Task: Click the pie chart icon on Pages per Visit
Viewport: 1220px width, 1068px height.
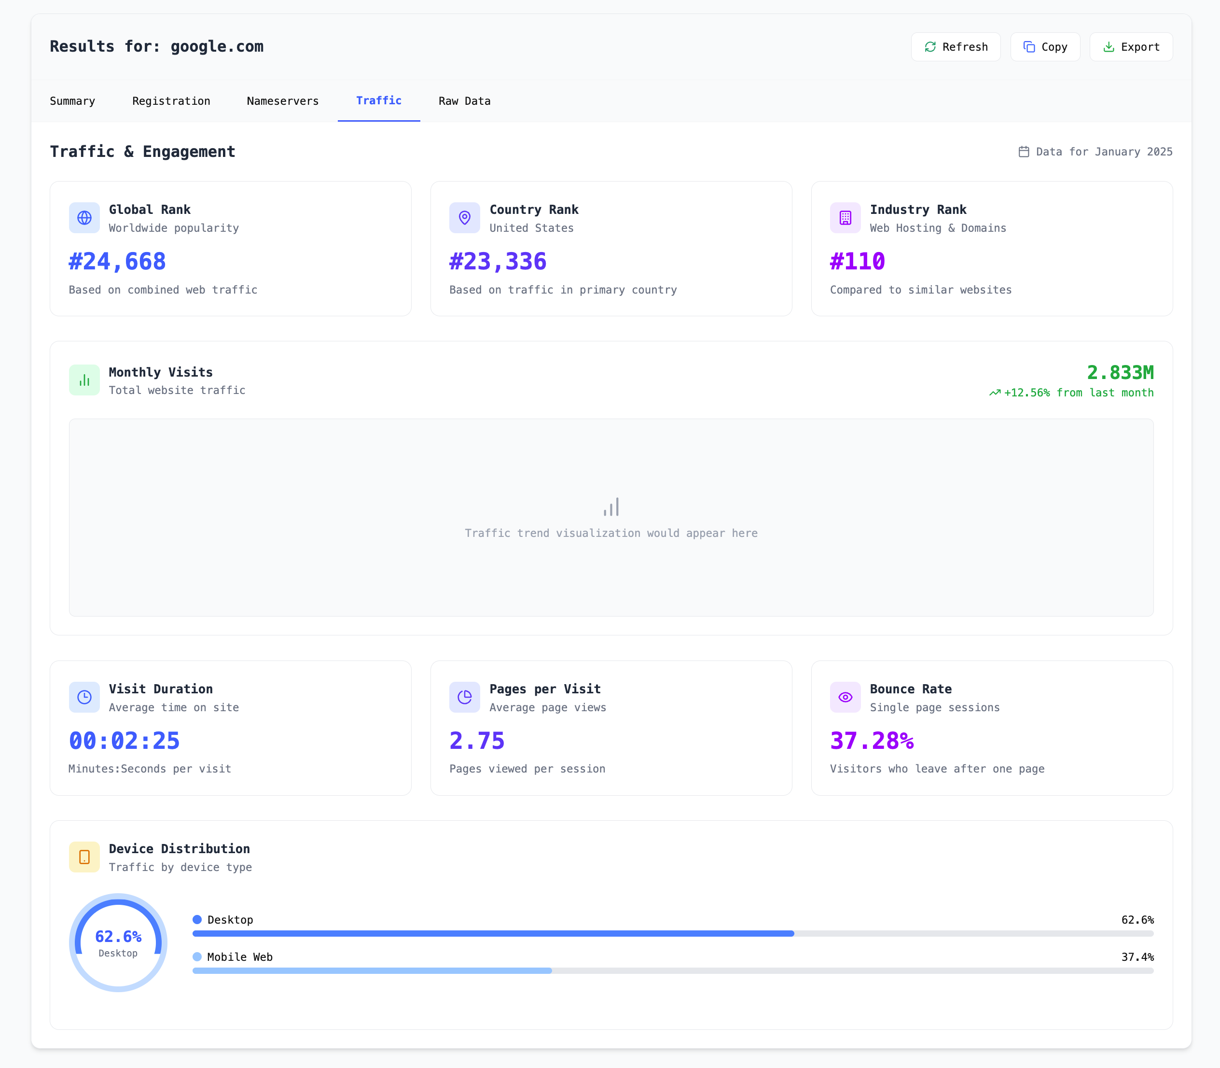Action: click(465, 697)
